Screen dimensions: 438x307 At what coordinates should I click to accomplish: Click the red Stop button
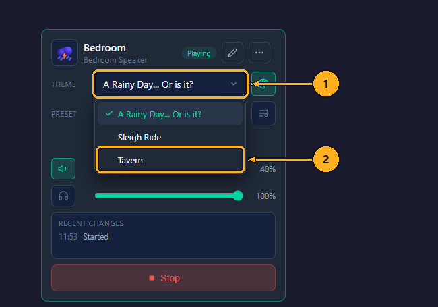[164, 278]
